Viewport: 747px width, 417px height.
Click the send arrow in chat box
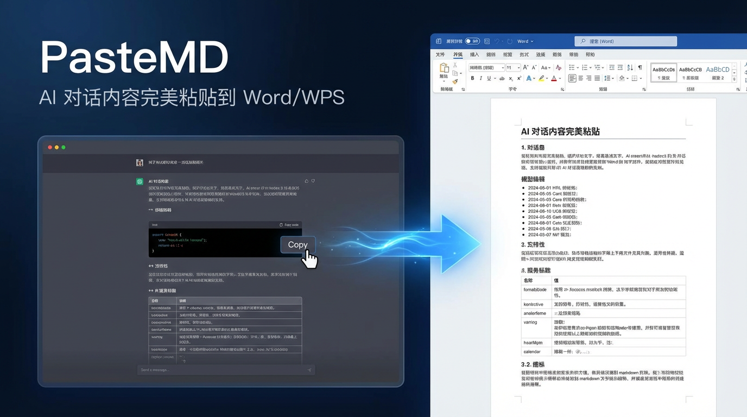(309, 370)
